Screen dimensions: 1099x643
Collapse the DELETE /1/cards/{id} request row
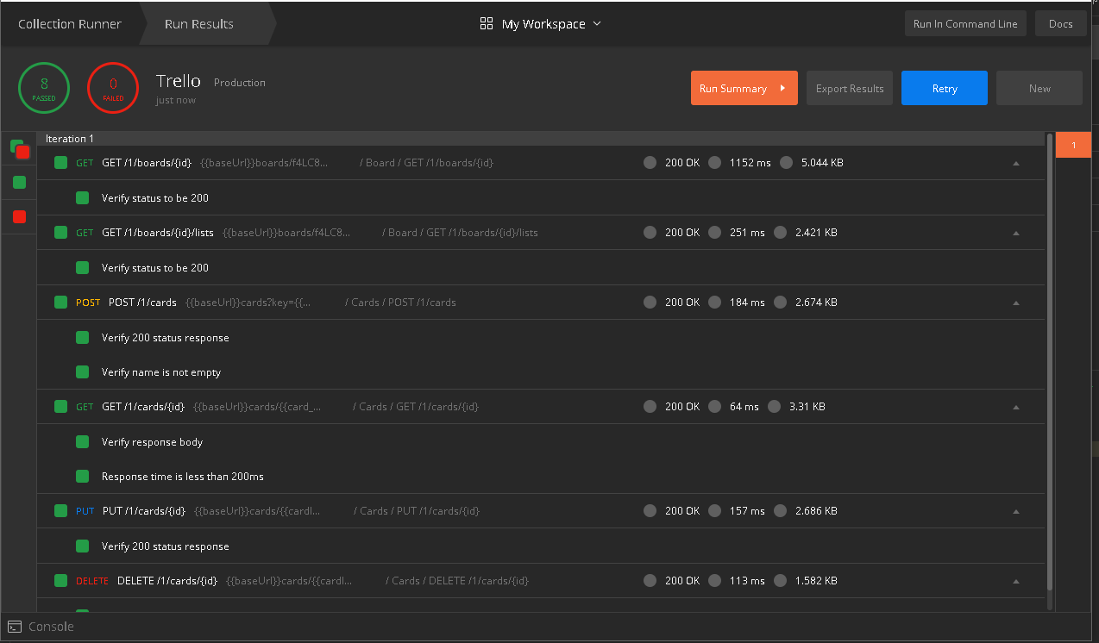click(1015, 581)
